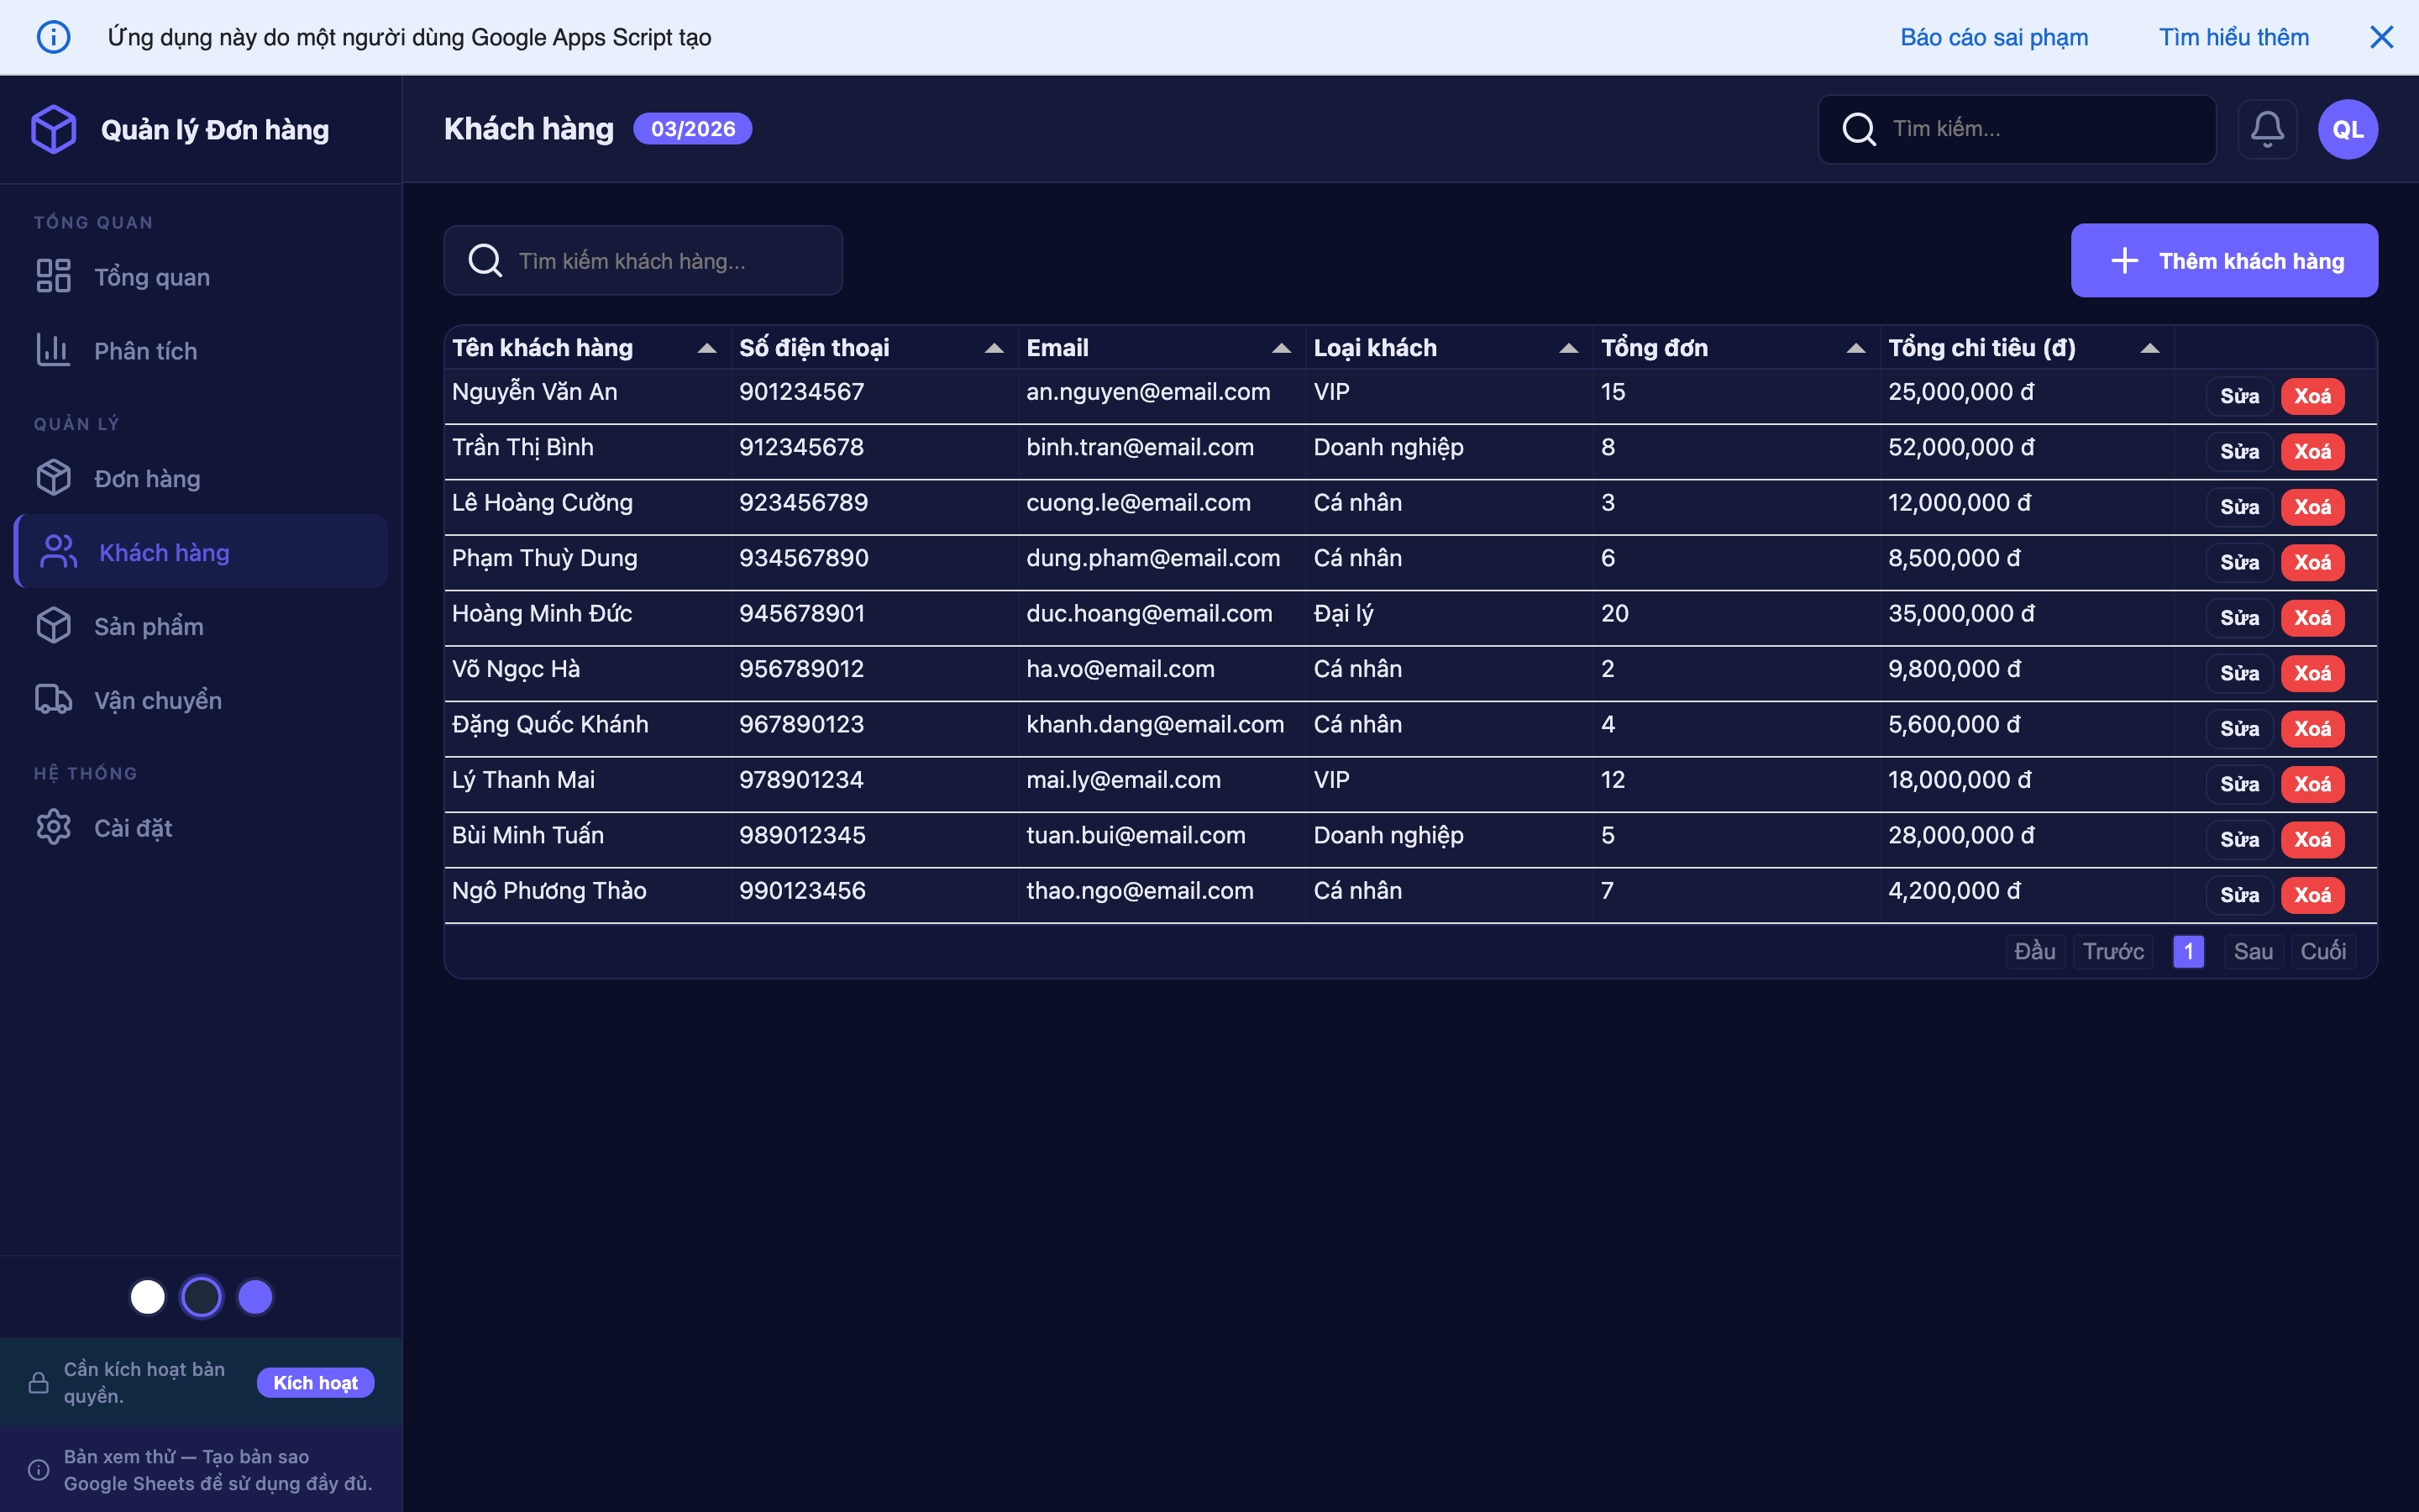Viewport: 2419px width, 1512px height.
Task: Select Đơn hàng in the sidebar
Action: tap(147, 477)
